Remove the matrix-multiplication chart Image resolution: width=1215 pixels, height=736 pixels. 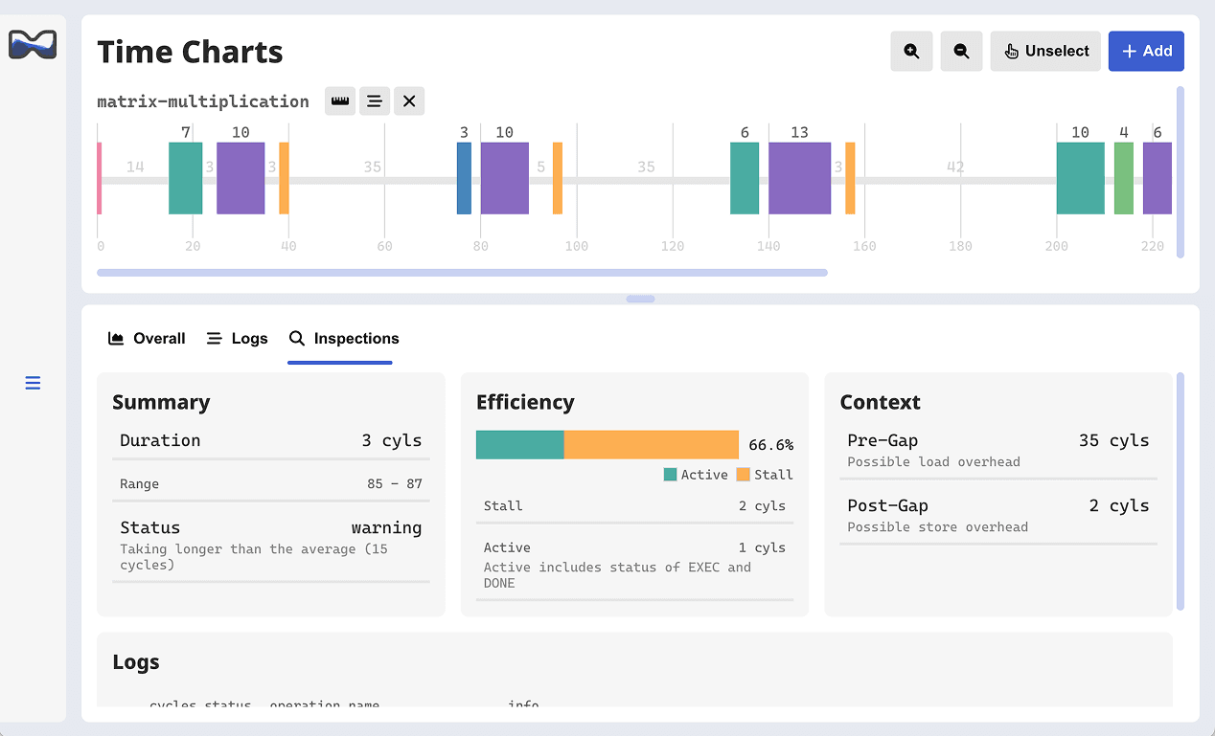click(409, 100)
